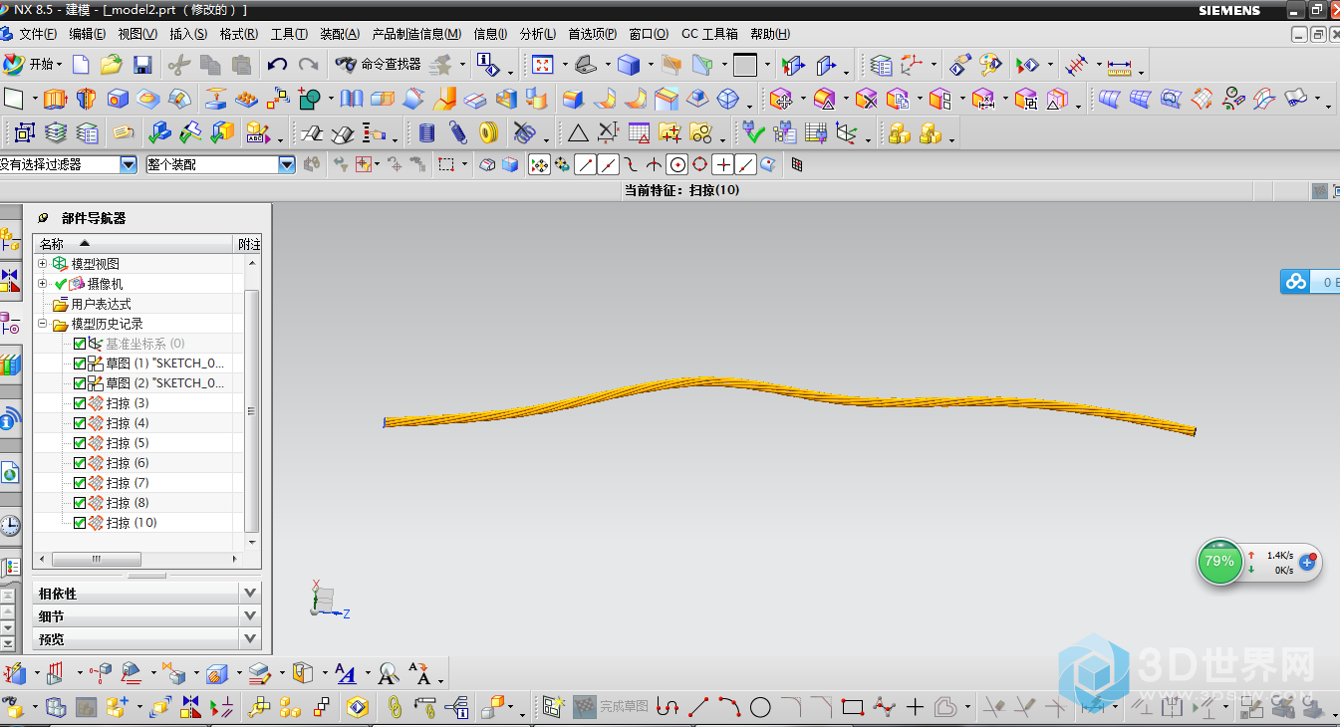The image size is (1340, 727).
Task: Click the blue plus button on speed widget
Action: [1307, 563]
